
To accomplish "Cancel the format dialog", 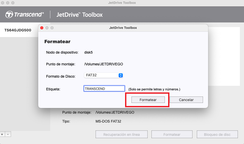I will (186, 100).
